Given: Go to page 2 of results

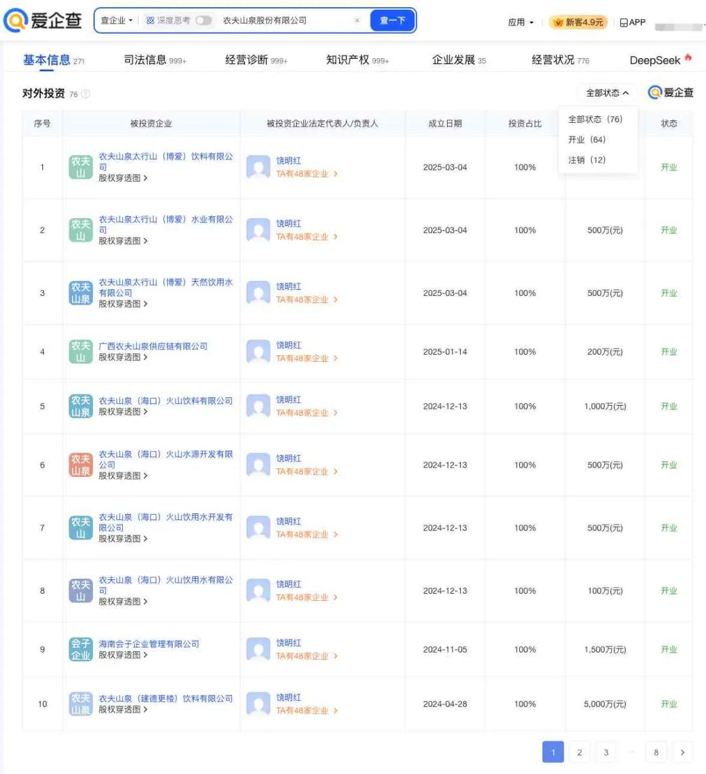Looking at the screenshot, I should pyautogui.click(x=580, y=752).
